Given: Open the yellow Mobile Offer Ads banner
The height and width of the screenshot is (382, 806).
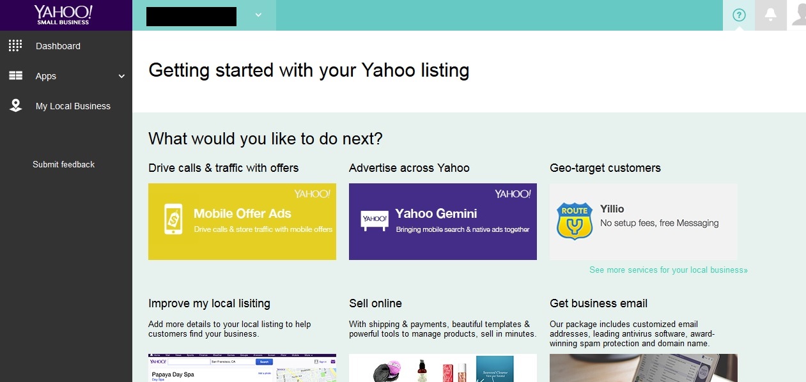Looking at the screenshot, I should (242, 222).
